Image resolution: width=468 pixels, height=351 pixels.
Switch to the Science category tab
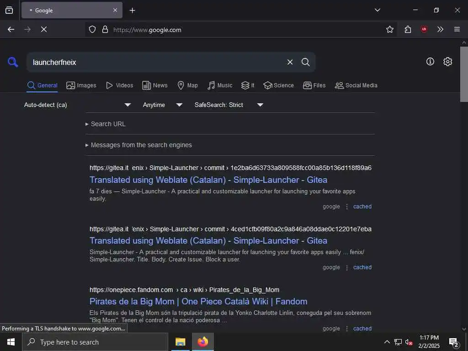(279, 85)
